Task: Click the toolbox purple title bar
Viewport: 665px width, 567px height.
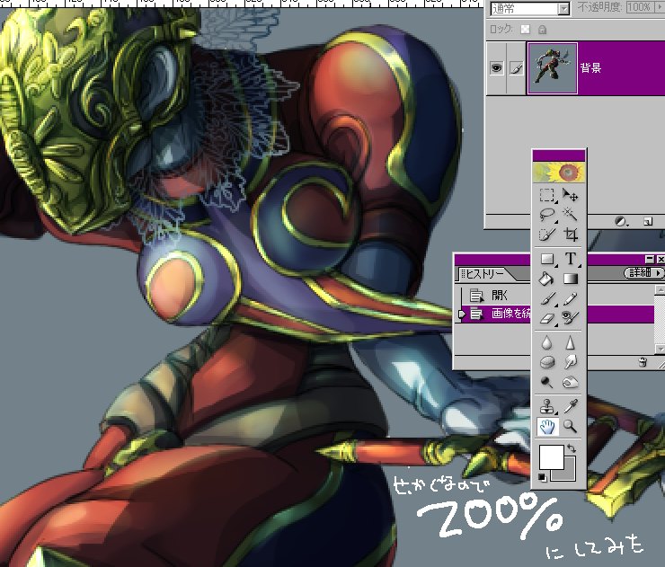Action: click(x=559, y=155)
